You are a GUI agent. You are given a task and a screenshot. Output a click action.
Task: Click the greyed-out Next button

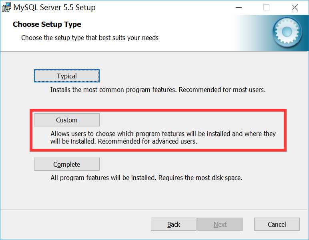220,224
